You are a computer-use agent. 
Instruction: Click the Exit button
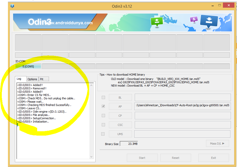pos(214,158)
